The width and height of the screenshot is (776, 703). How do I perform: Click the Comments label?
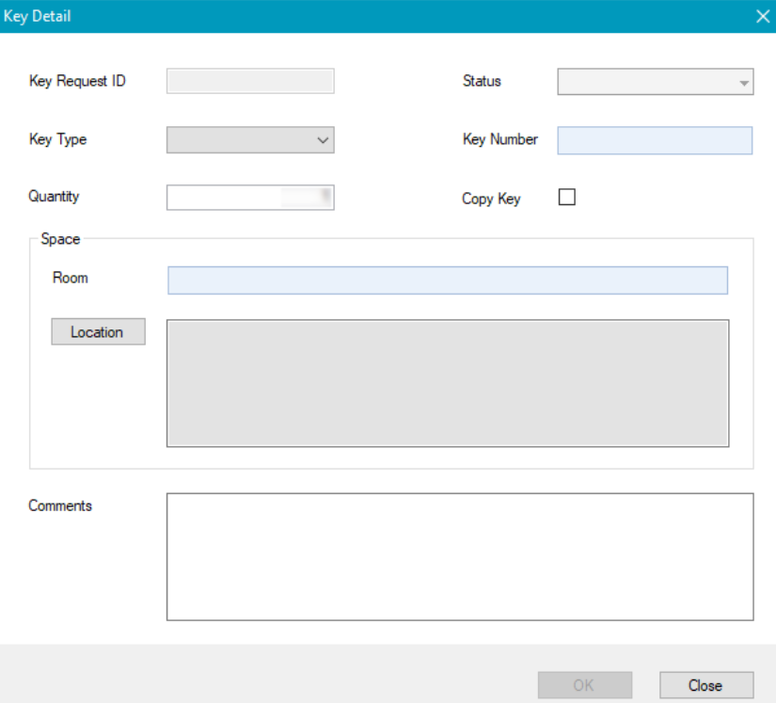[60, 506]
